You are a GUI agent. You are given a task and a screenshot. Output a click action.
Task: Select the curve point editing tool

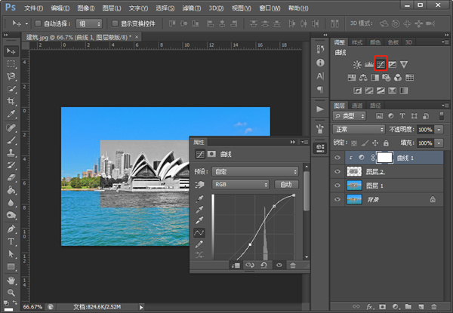pos(201,232)
